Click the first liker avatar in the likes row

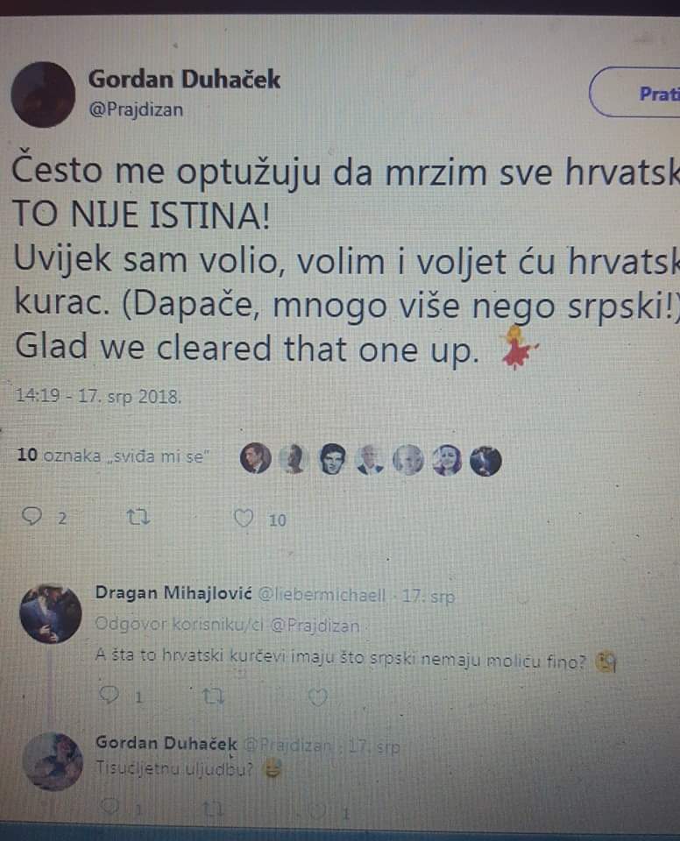coord(255,458)
